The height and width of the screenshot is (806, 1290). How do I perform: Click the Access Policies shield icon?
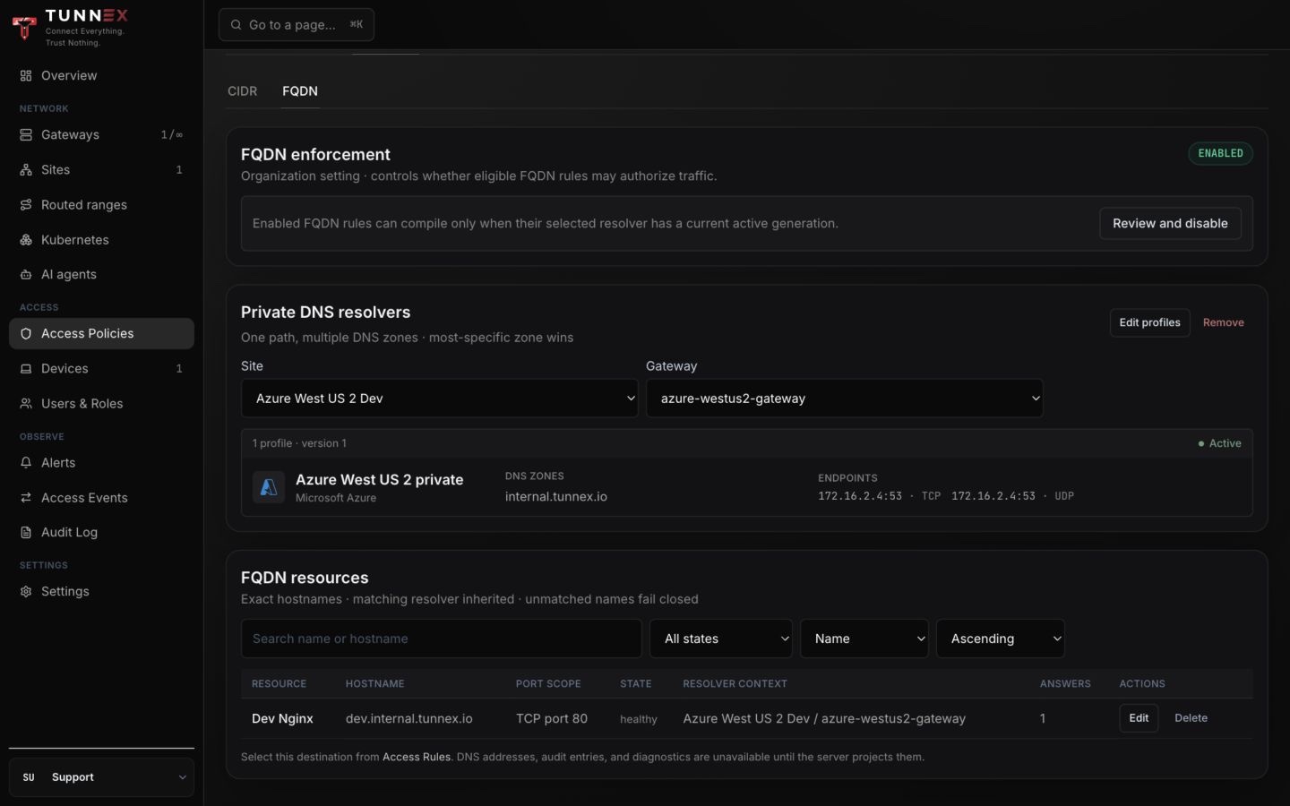(x=26, y=334)
